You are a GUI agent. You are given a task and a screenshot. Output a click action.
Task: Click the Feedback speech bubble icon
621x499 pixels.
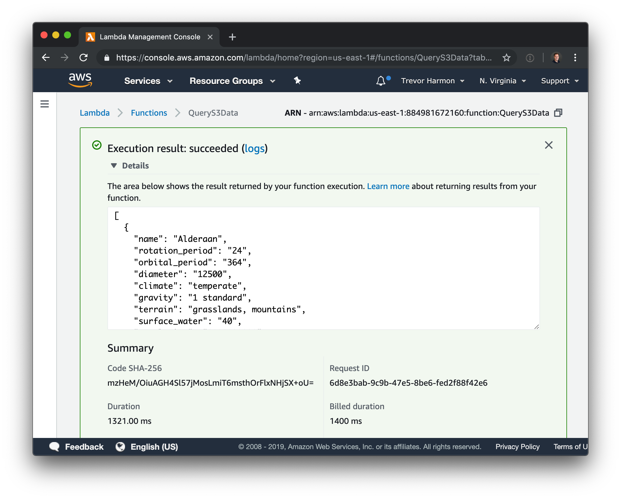[x=55, y=446]
